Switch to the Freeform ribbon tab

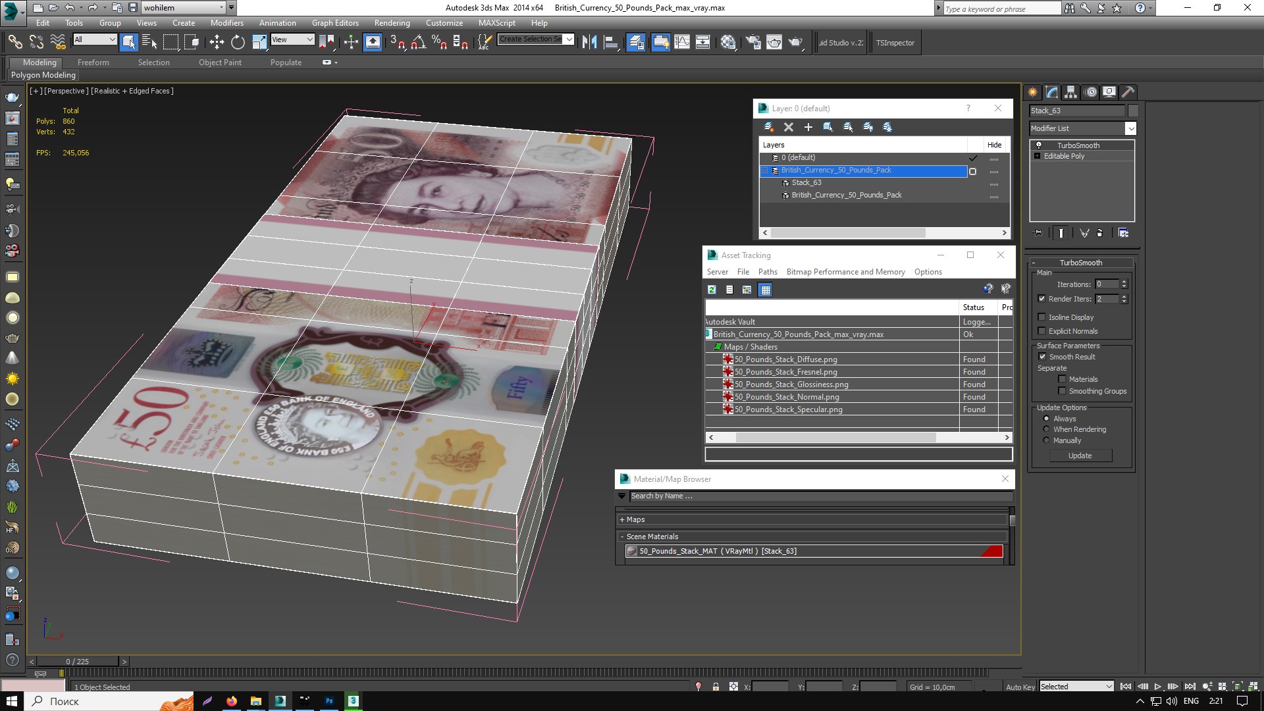tap(93, 63)
